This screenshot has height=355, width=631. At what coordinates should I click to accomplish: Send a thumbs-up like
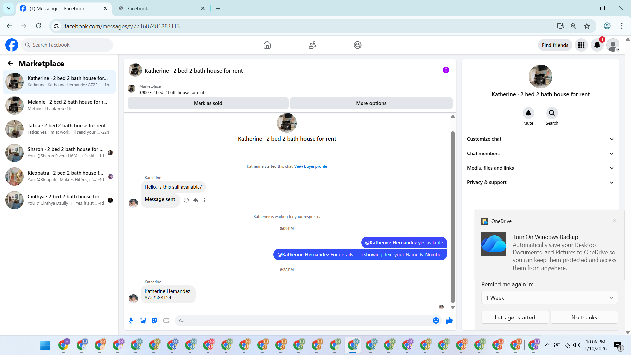point(449,320)
